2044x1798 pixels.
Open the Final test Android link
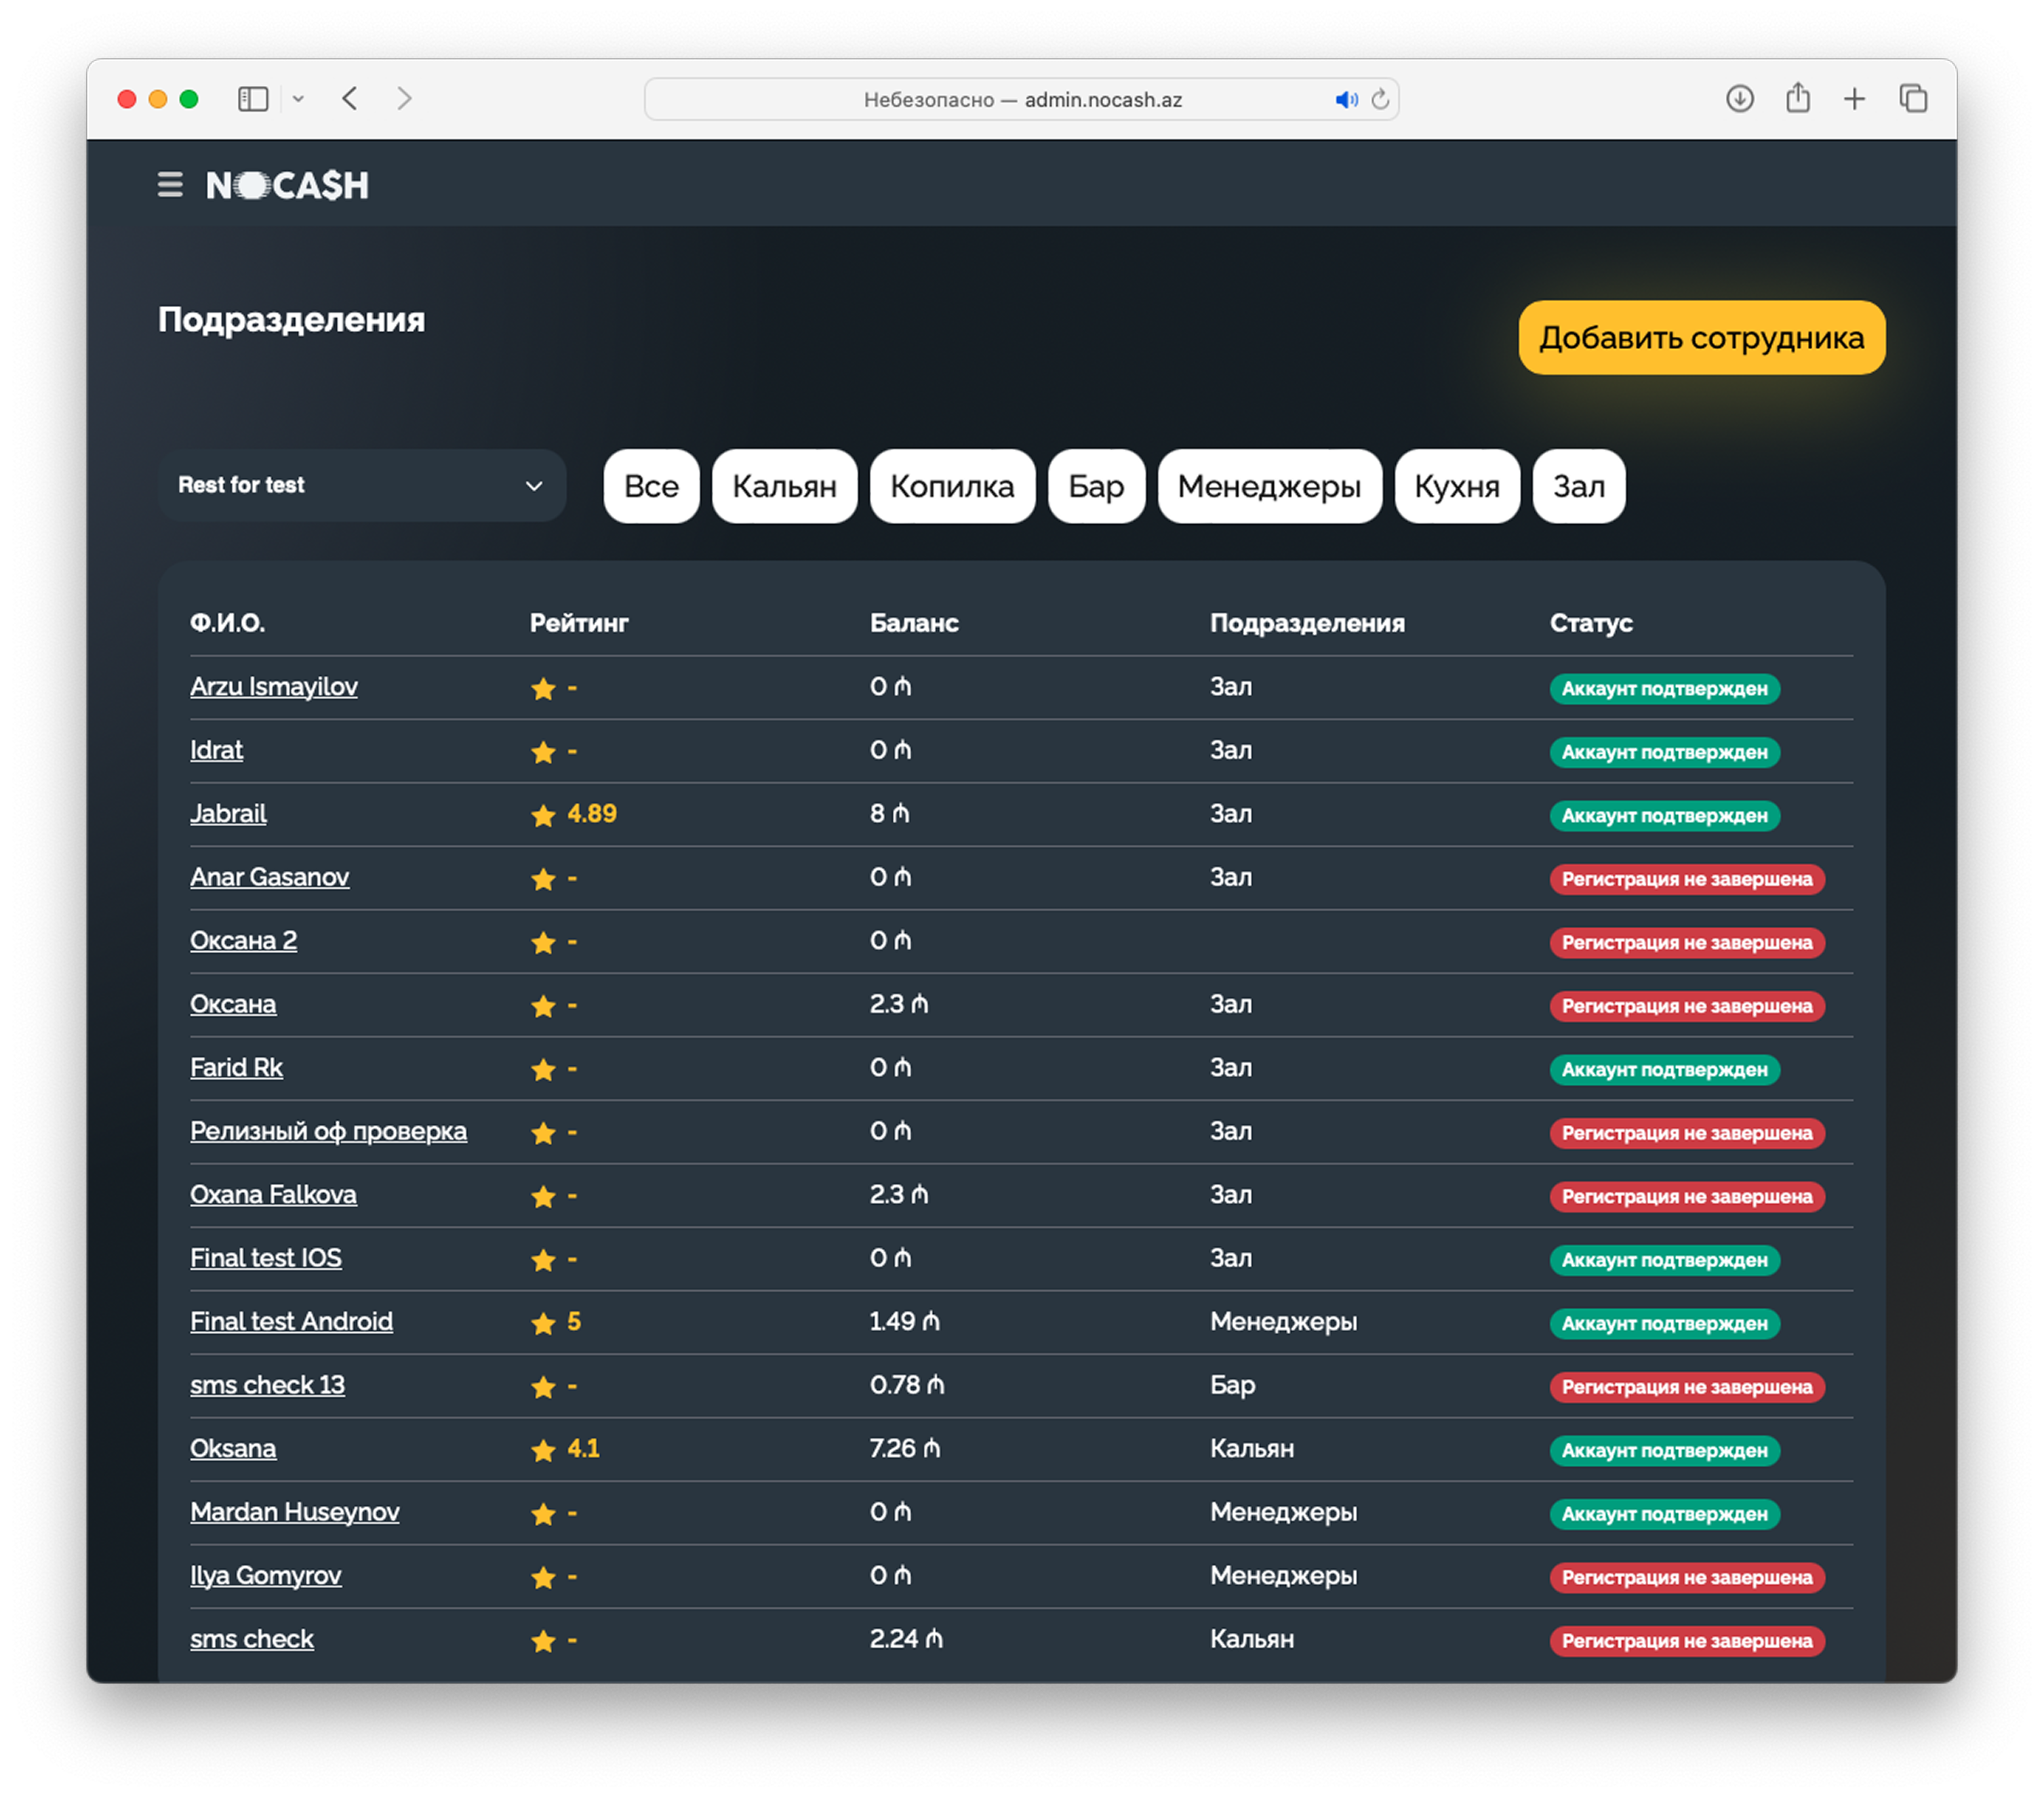291,1322
